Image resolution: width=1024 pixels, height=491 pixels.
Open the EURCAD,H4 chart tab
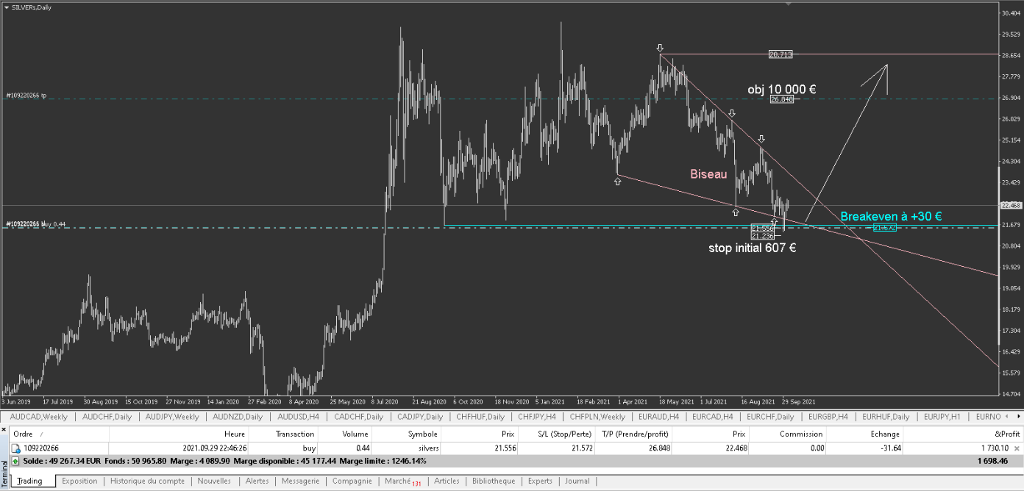[x=714, y=417]
